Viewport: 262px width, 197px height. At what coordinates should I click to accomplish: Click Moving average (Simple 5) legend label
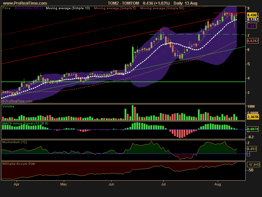tap(115, 8)
